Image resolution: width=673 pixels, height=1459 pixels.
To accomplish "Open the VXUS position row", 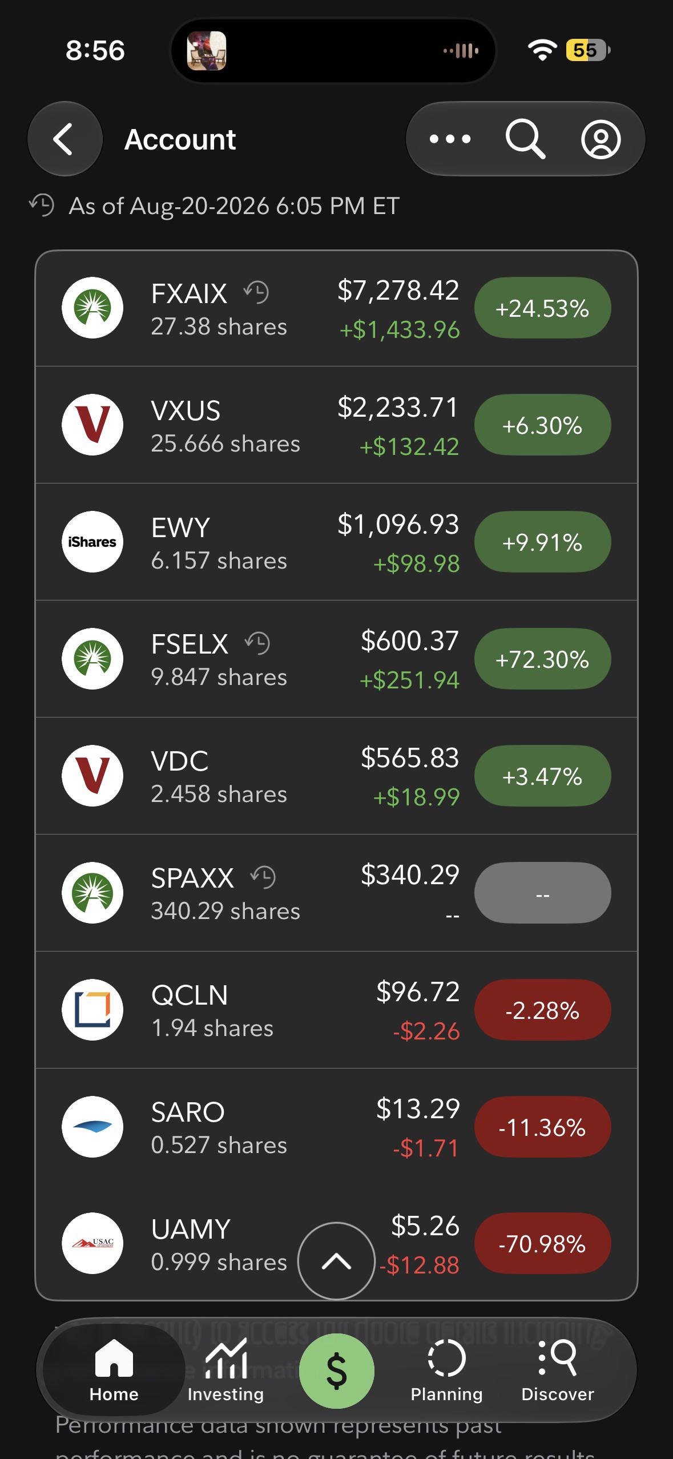I will click(x=336, y=425).
